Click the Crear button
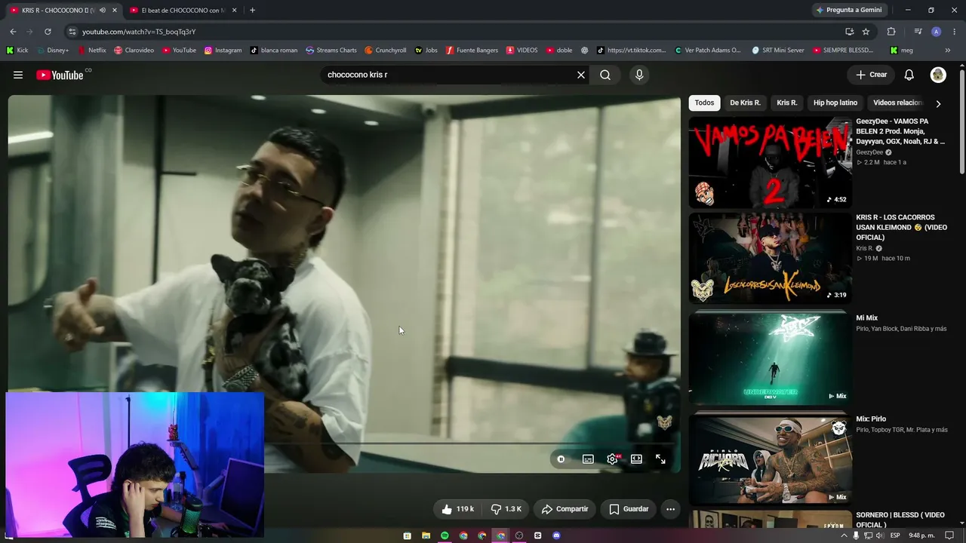Image resolution: width=966 pixels, height=543 pixels. click(871, 75)
